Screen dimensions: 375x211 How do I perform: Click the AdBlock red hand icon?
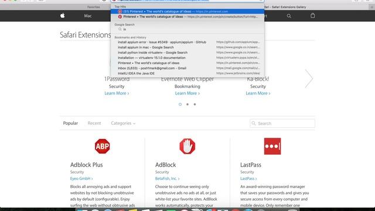[187, 146]
